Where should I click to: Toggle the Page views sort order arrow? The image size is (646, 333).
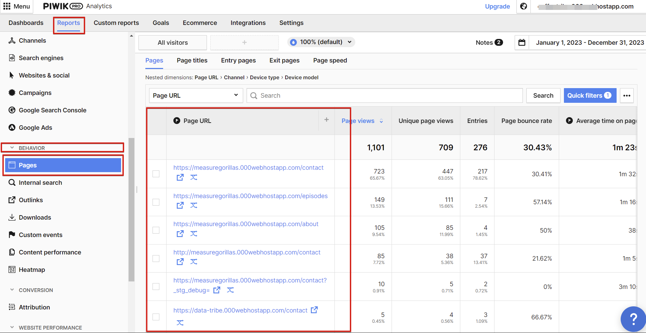click(x=381, y=121)
